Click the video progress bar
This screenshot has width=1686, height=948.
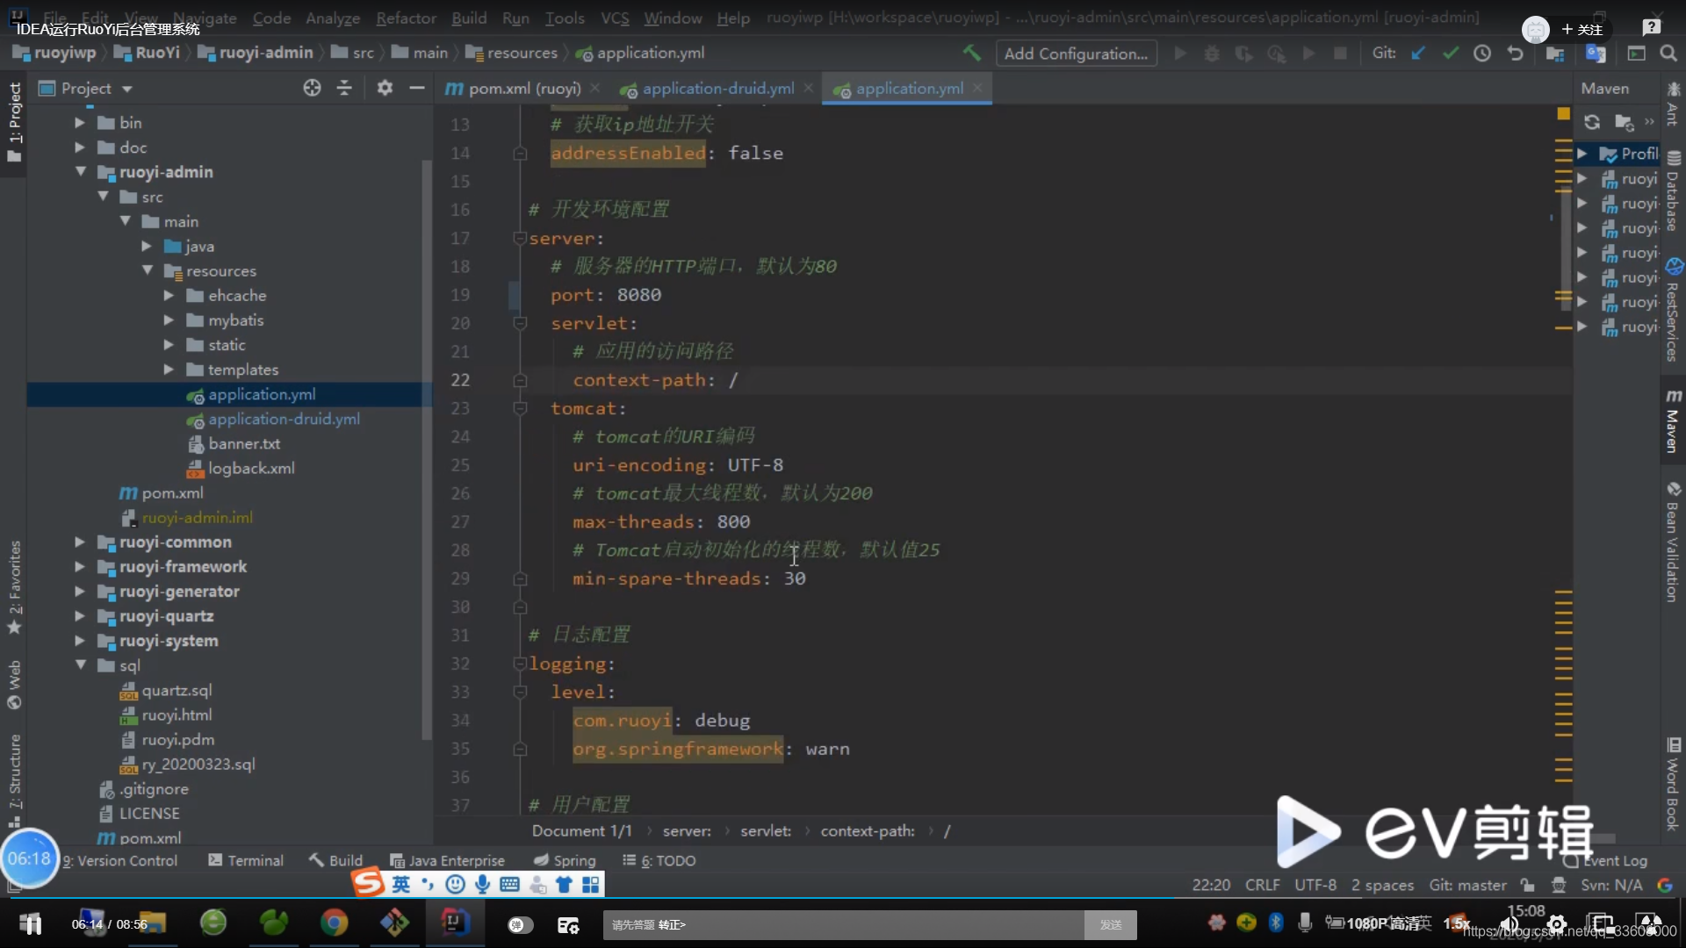point(843,898)
